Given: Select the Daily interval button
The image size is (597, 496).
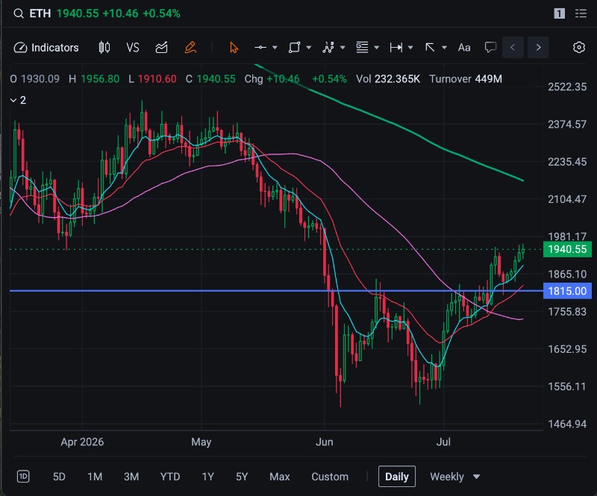Looking at the screenshot, I should click(x=397, y=476).
